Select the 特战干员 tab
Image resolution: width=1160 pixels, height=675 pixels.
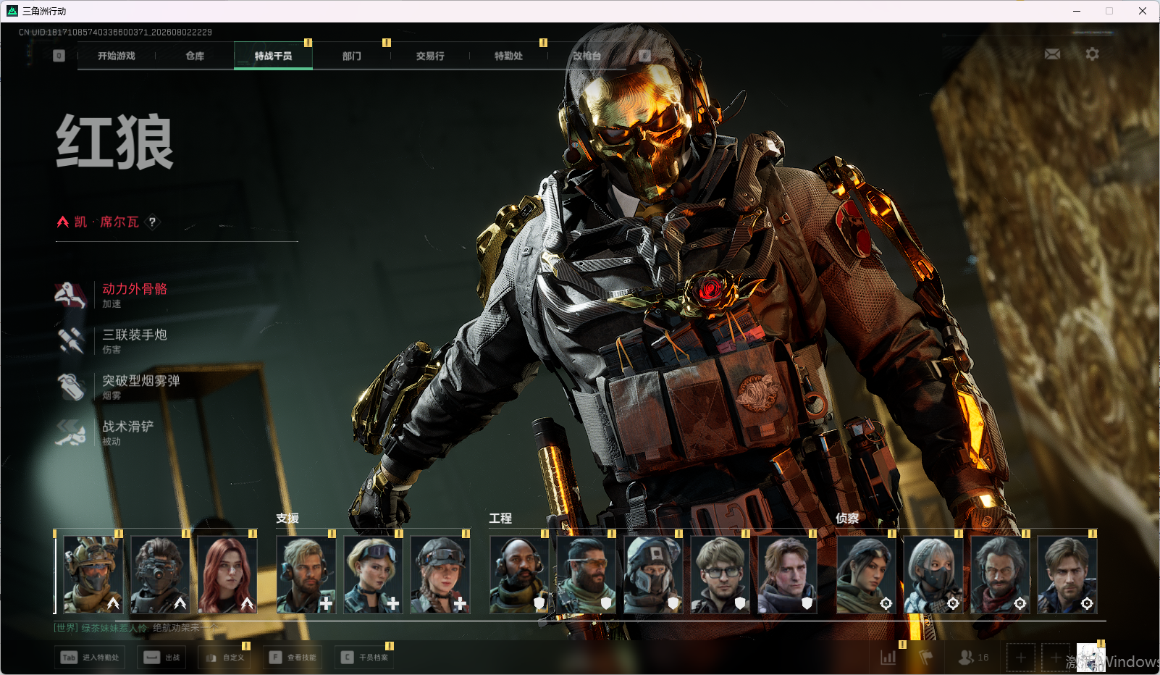coord(273,56)
